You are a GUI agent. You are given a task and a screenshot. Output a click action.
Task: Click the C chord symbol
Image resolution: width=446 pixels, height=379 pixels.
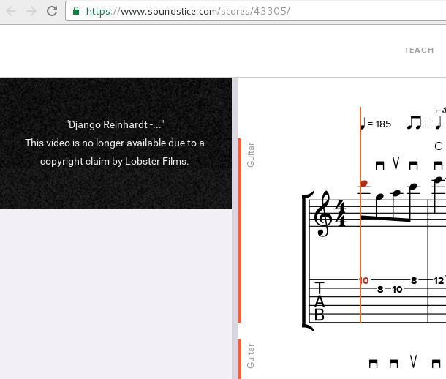[x=438, y=146]
